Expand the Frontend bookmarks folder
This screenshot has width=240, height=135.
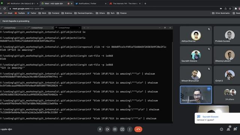54,13
